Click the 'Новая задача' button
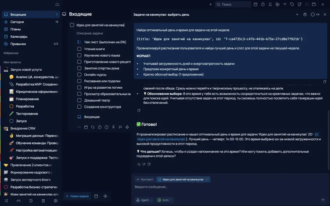 point(77,196)
